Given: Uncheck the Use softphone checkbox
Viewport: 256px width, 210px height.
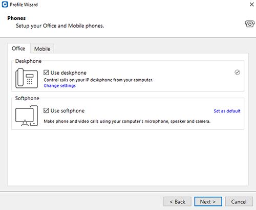Looking at the screenshot, I should tap(46, 110).
